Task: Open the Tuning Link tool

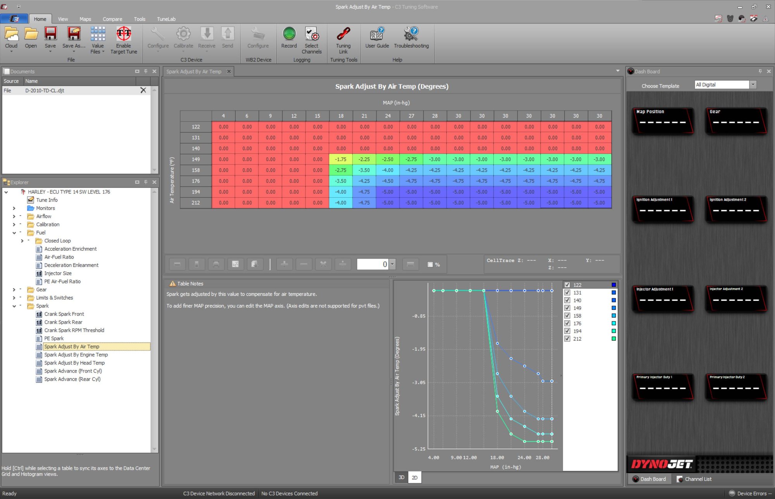Action: coord(343,35)
